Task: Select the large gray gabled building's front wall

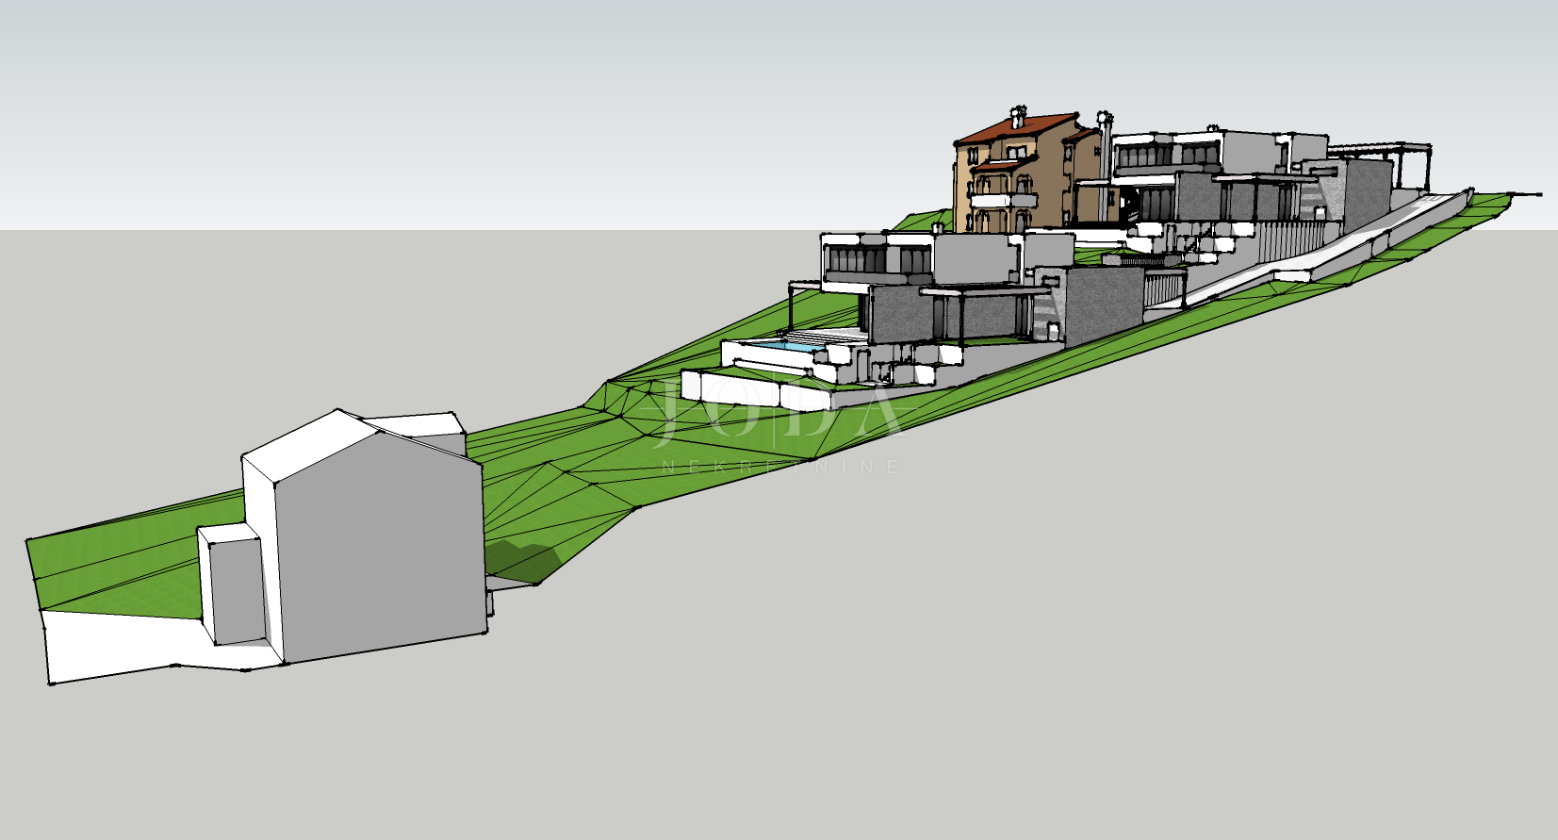Action: (382, 556)
